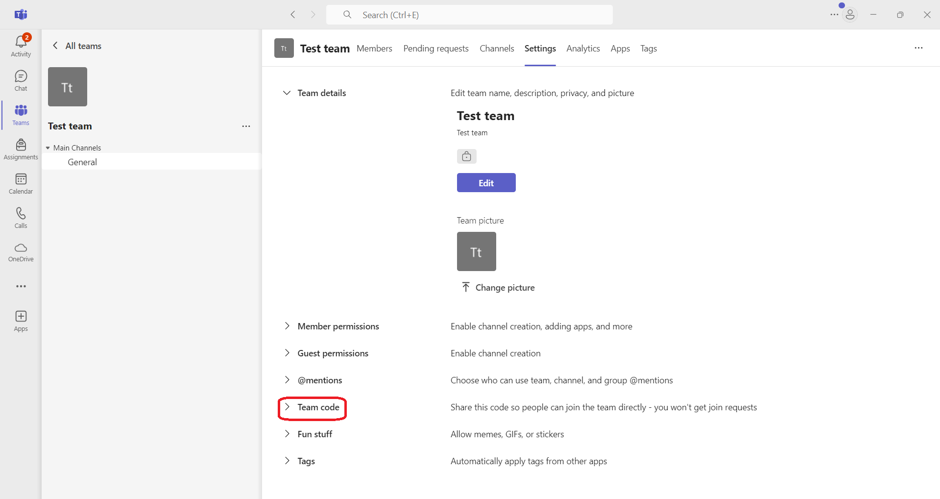Viewport: 940px width, 499px height.
Task: Focus the Search (Ctrl+E) box
Action: pyautogui.click(x=469, y=15)
